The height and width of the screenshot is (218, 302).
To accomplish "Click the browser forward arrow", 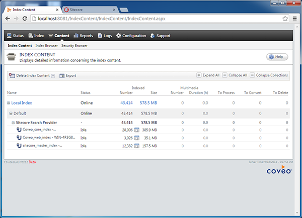I will [x=16, y=19].
